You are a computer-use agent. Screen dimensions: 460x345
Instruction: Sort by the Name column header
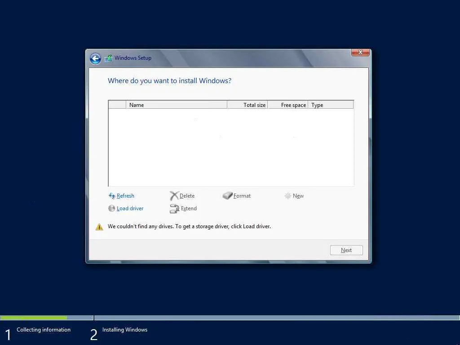[176, 105]
